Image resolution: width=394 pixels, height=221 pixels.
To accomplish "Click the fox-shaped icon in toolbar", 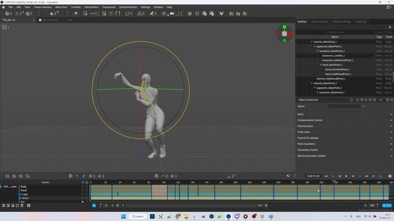I will [x=222, y=14].
